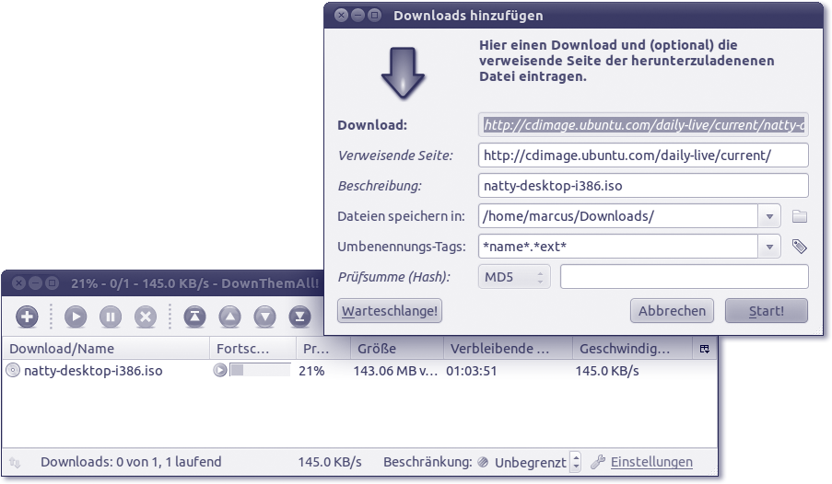The height and width of the screenshot is (484, 832).
Task: Resume downloads with the play toolbar icon
Action: 76,317
